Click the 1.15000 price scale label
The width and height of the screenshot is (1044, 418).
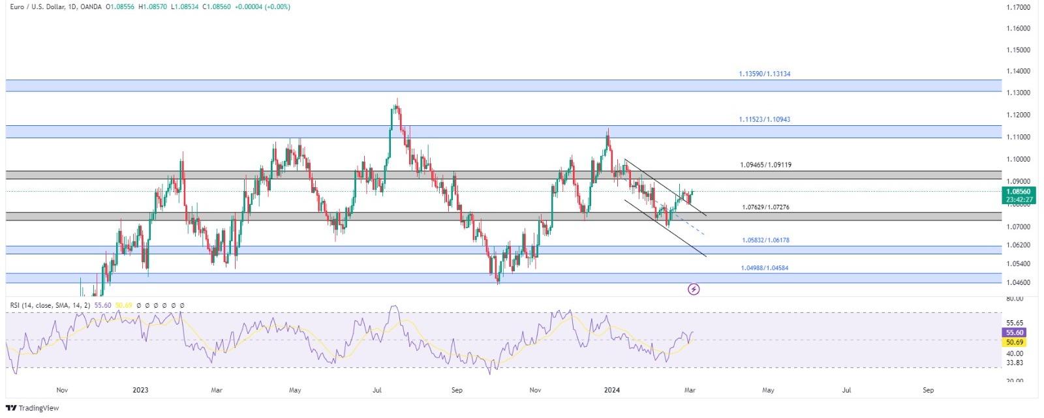point(1019,50)
